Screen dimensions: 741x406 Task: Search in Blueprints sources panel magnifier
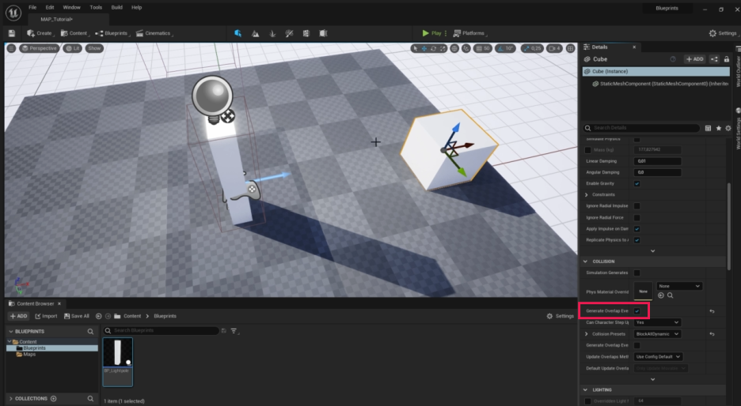pyautogui.click(x=90, y=332)
